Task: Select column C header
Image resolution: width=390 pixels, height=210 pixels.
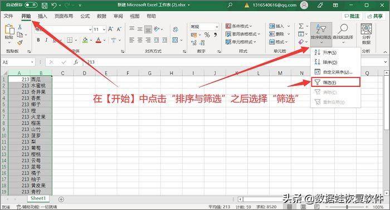Action: (62, 73)
